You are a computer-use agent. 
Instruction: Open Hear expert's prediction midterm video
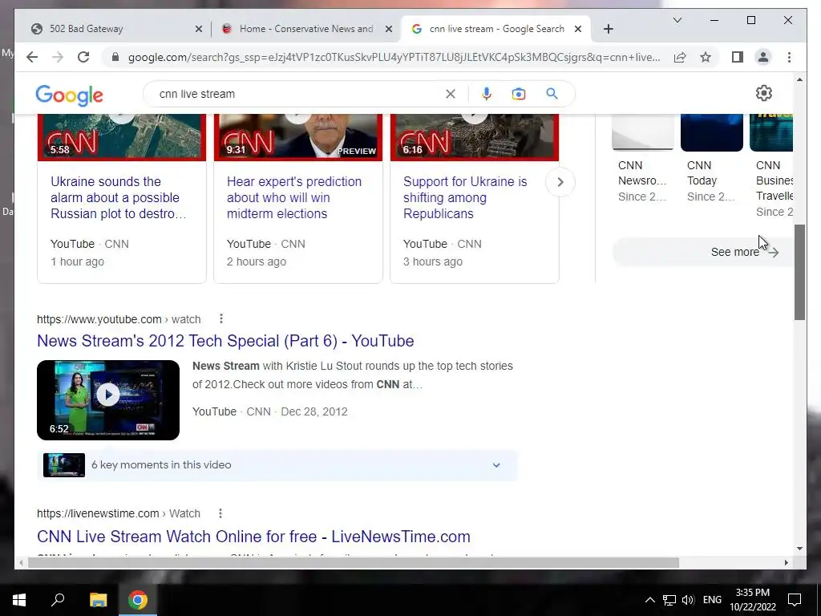click(294, 197)
